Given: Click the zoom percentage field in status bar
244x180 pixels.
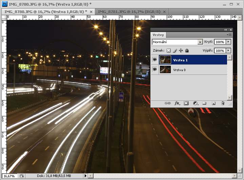Looking at the screenshot, I should pos(9,176).
